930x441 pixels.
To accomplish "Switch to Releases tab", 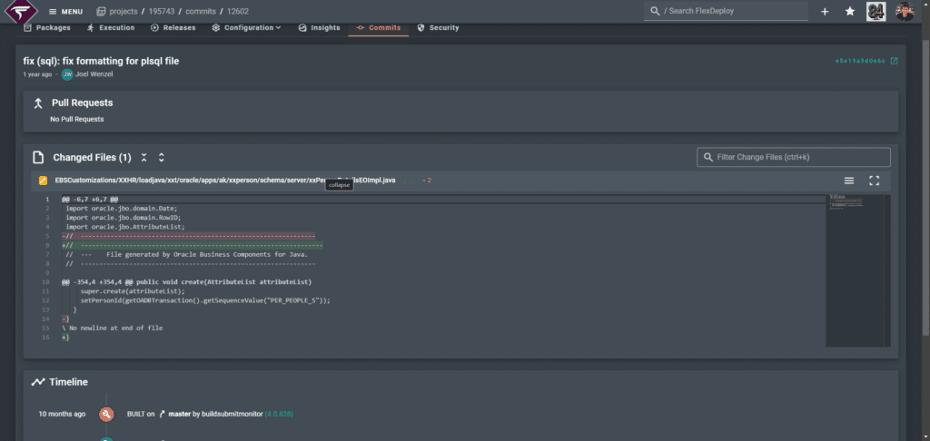I will (x=173, y=27).
